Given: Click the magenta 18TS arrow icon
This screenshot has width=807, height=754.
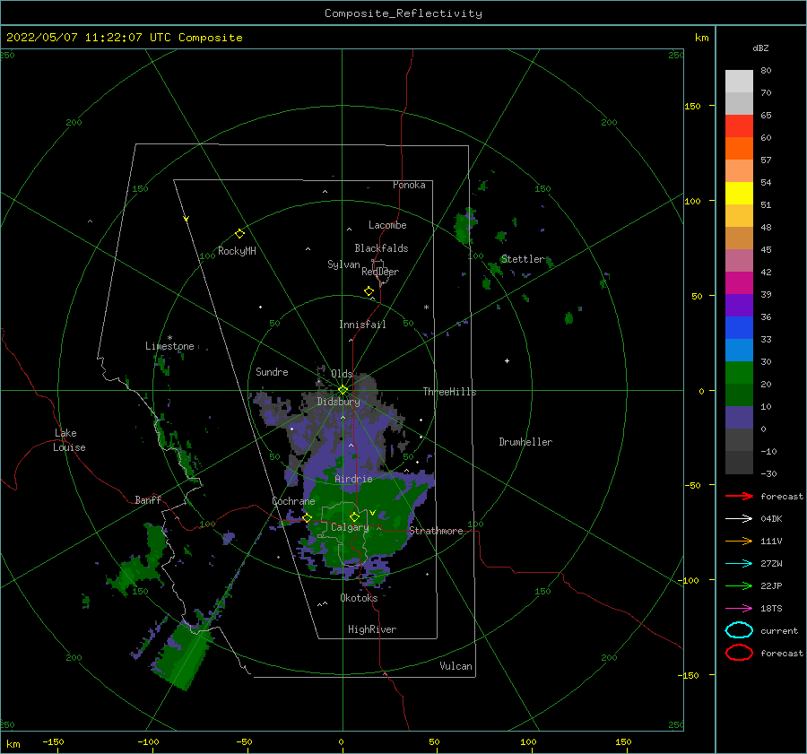Looking at the screenshot, I should [739, 609].
